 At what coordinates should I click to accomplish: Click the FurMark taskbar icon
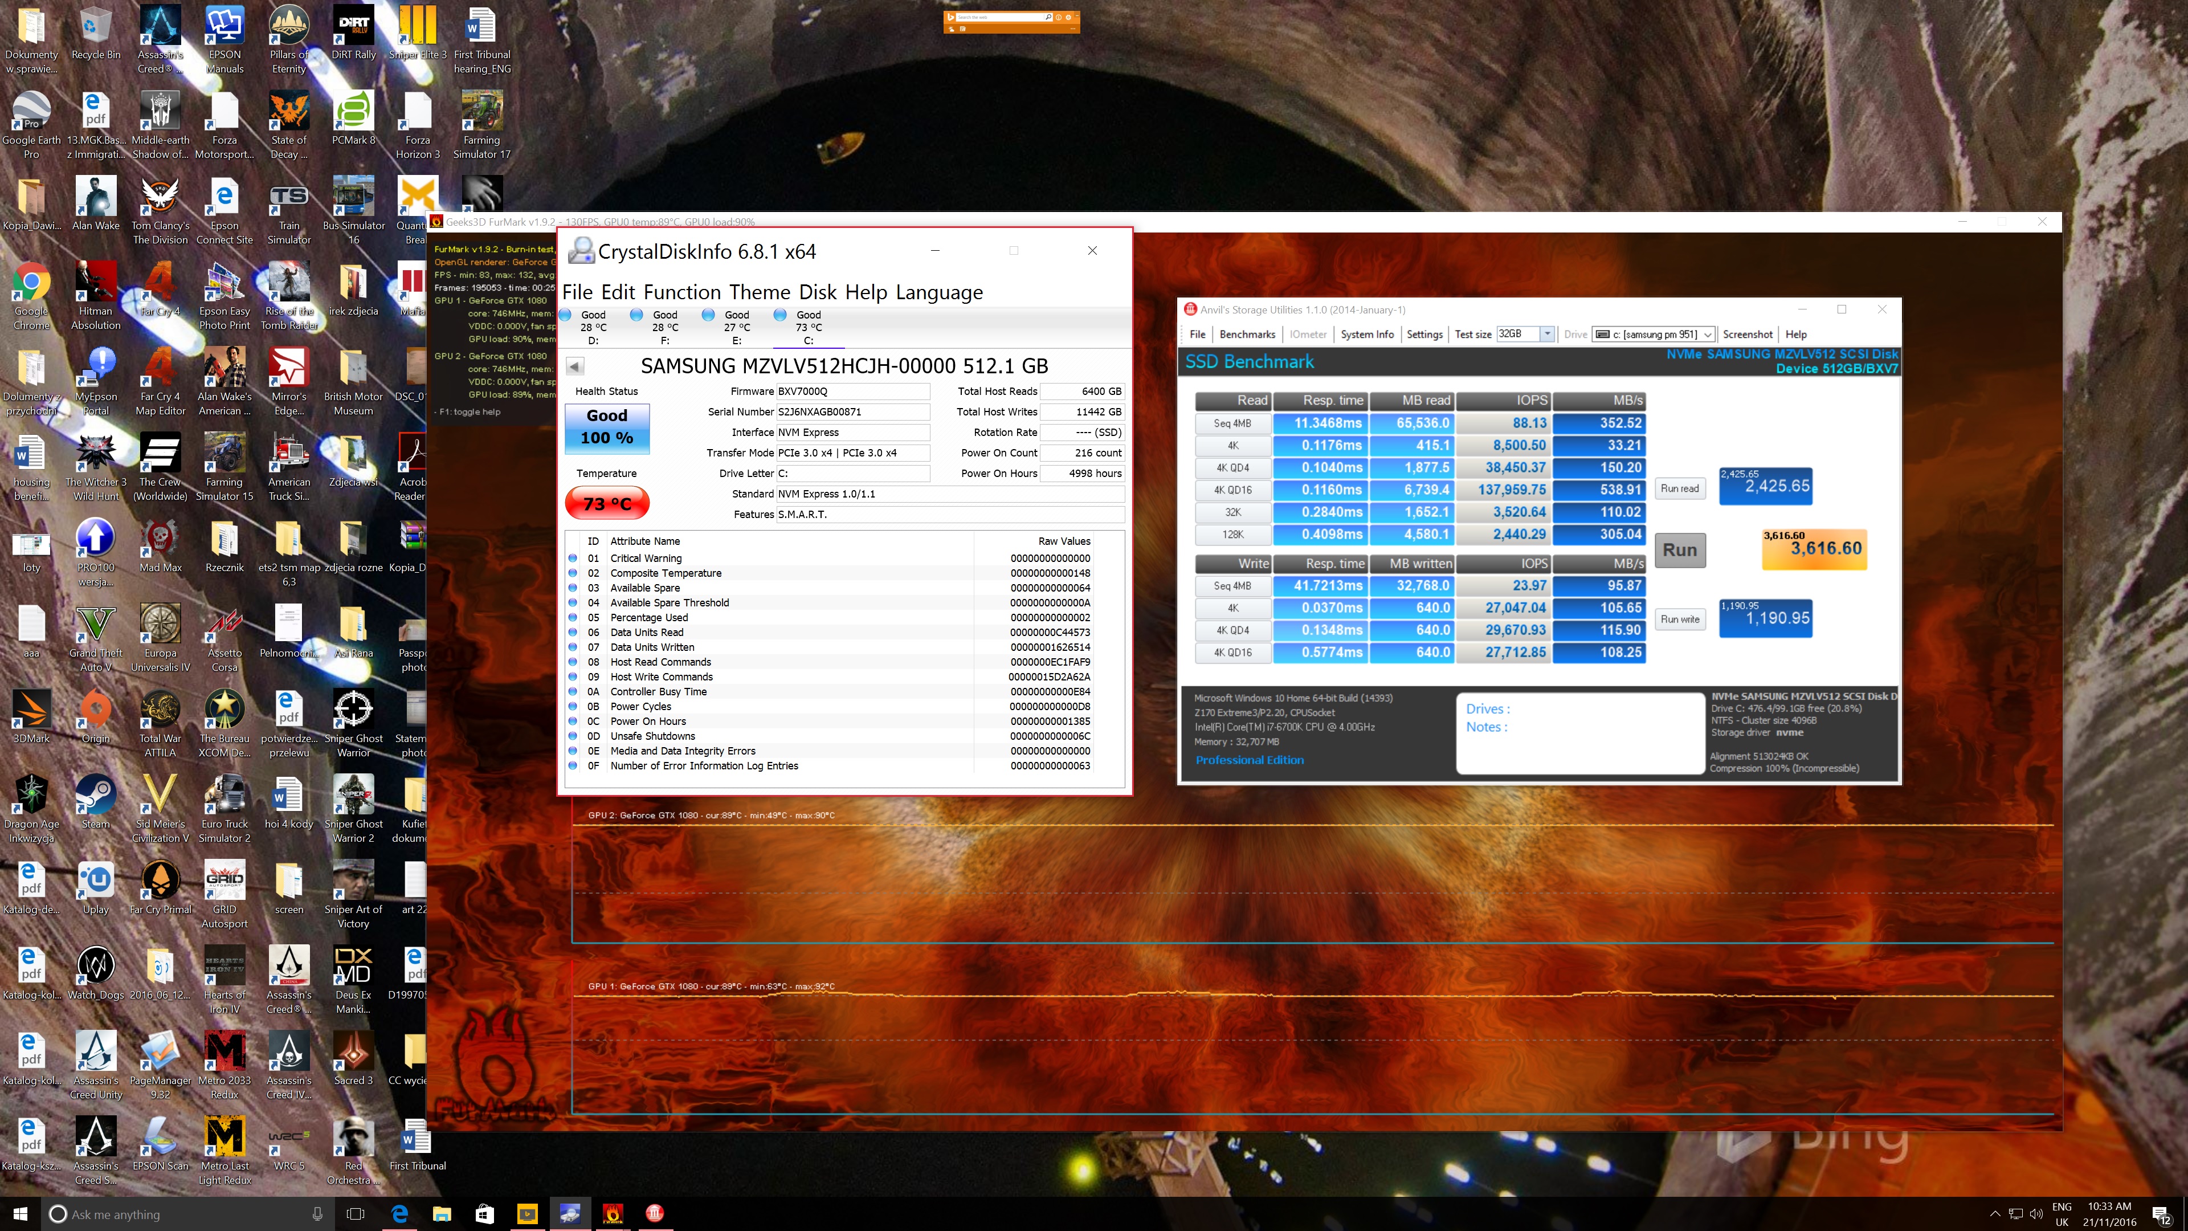tap(613, 1213)
